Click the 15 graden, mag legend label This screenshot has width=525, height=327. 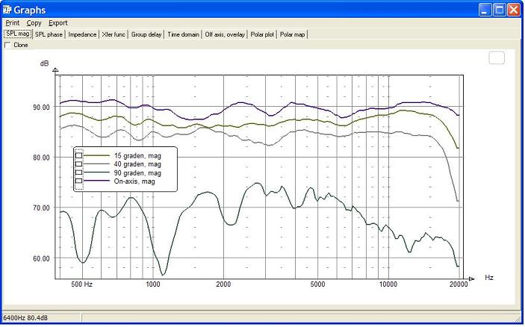[137, 156]
